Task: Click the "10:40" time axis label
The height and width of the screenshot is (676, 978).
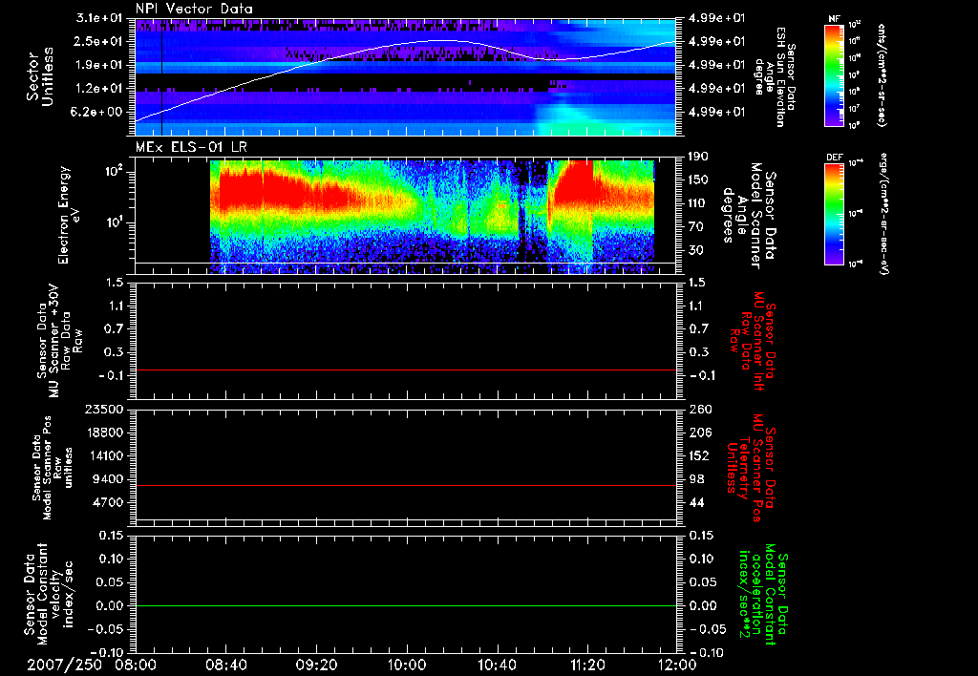Action: point(497,665)
